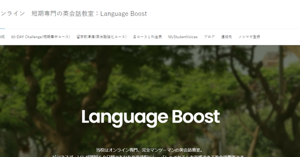Click blank header area right of site title

point(223,14)
